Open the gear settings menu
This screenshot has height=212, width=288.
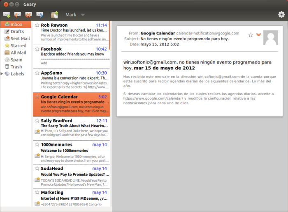(x=281, y=15)
